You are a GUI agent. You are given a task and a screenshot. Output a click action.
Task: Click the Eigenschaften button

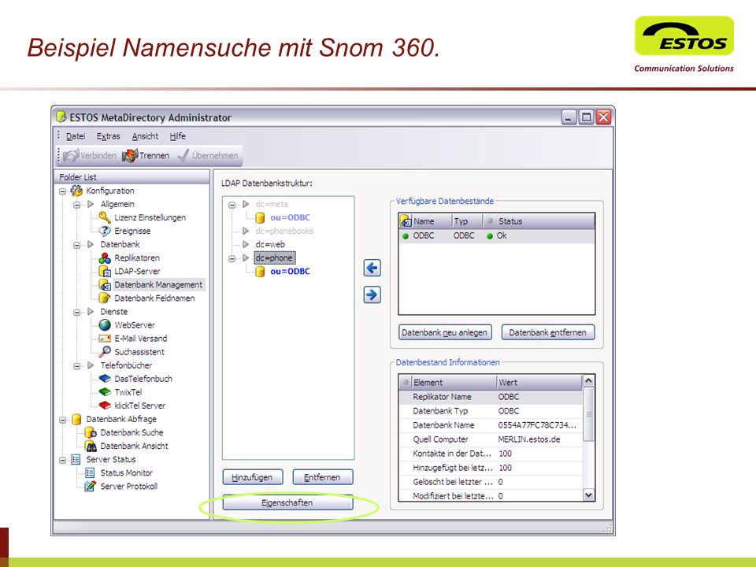[287, 503]
